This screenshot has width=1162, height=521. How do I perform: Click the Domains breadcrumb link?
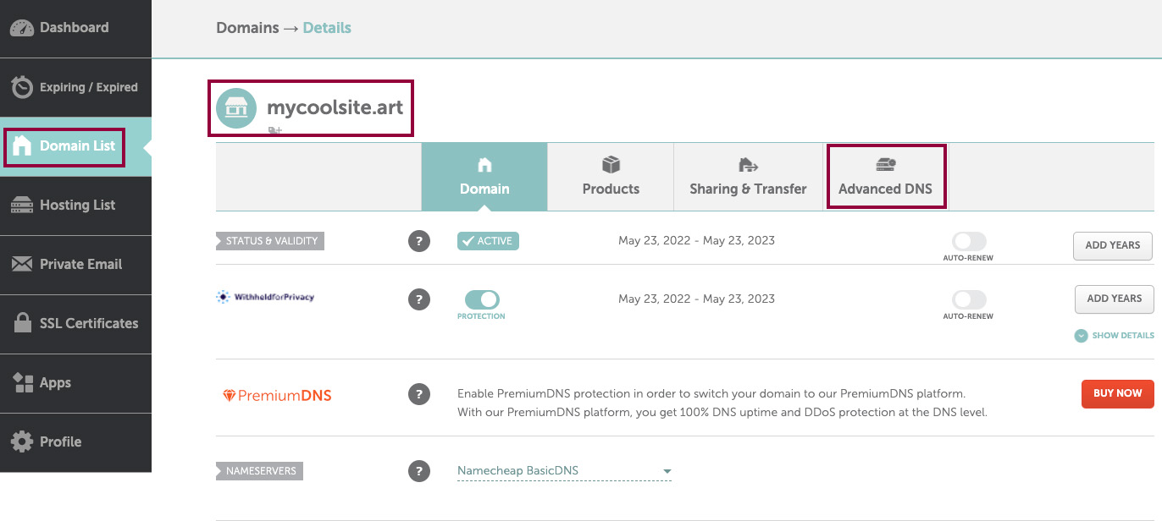[247, 28]
